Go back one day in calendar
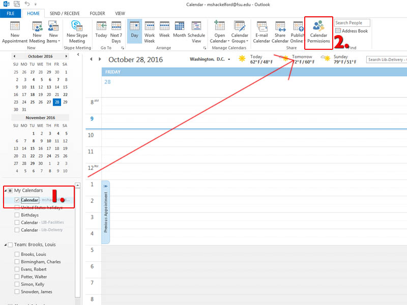 (x=91, y=59)
